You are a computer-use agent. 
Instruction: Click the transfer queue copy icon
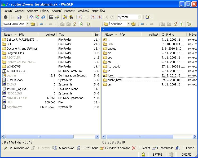tap(19, 17)
